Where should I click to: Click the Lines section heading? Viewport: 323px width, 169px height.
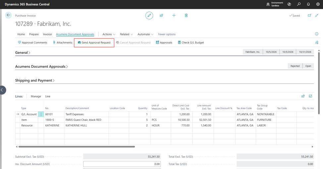[x=19, y=96]
